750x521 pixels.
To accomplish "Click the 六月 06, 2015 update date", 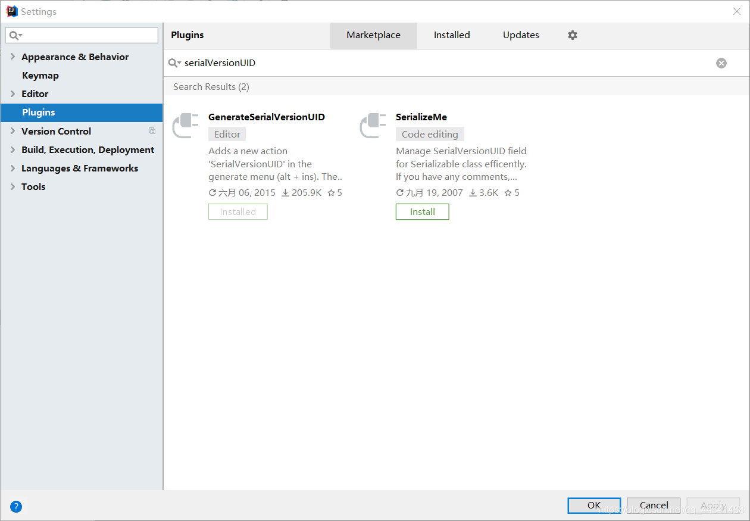I will point(242,193).
